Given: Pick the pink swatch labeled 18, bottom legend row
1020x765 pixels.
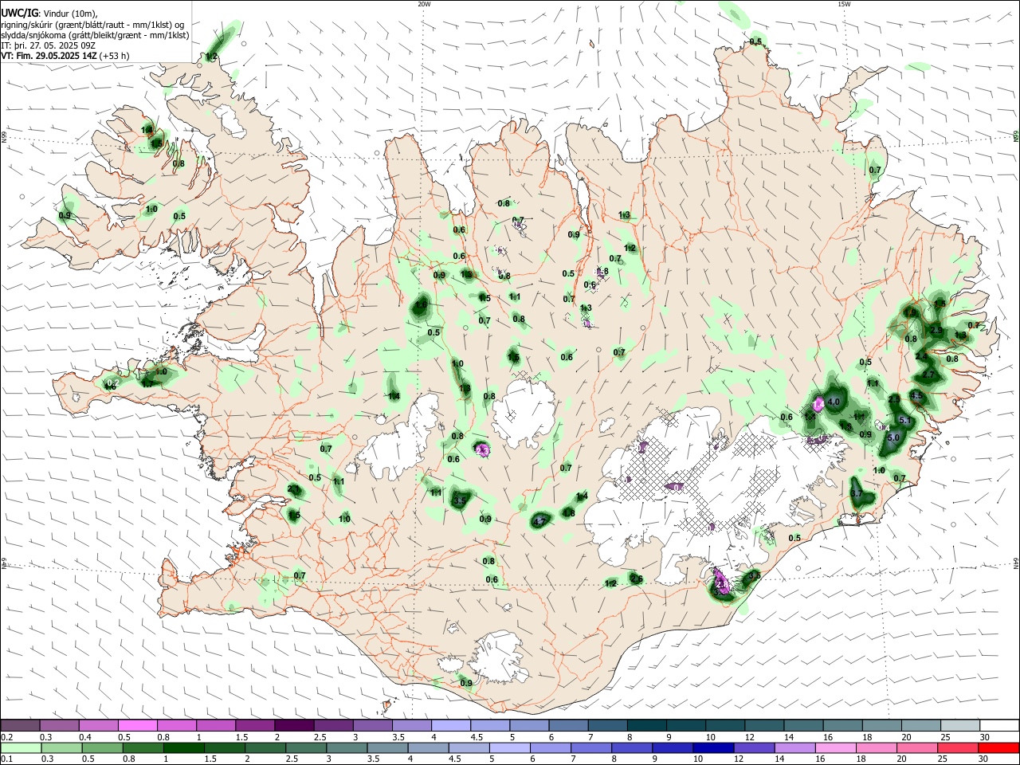Looking at the screenshot, I should 878,747.
